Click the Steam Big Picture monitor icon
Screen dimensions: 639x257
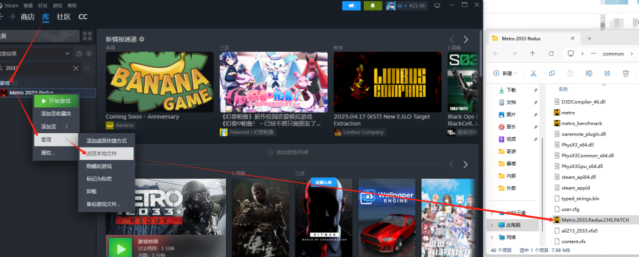(x=437, y=5)
